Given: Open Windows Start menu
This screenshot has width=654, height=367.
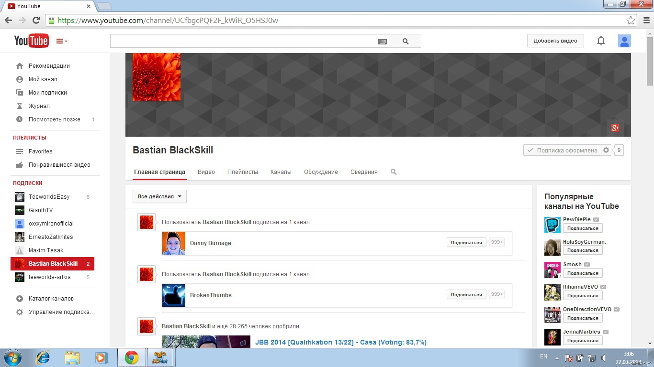Looking at the screenshot, I should click(x=12, y=357).
